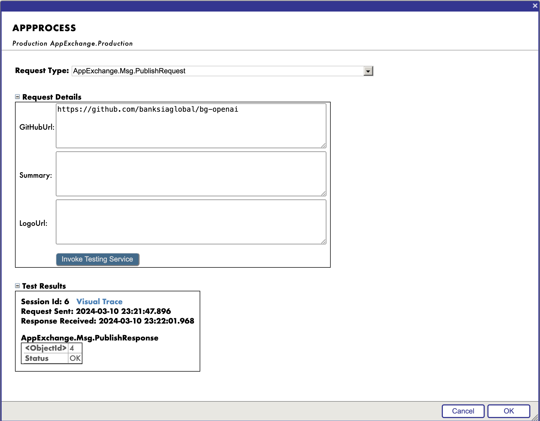Click the dialog corner resize grip
Image resolution: width=540 pixels, height=421 pixels.
click(x=535, y=417)
